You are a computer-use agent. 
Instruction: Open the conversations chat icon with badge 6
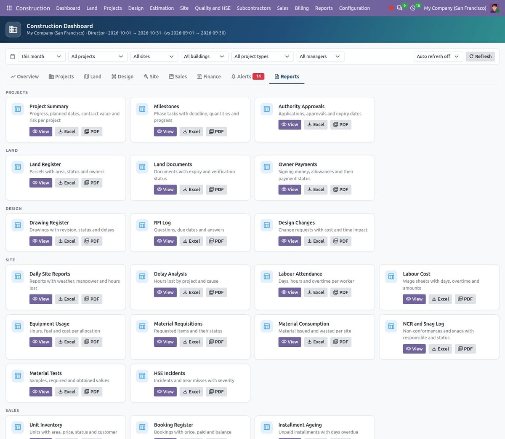coord(400,8)
